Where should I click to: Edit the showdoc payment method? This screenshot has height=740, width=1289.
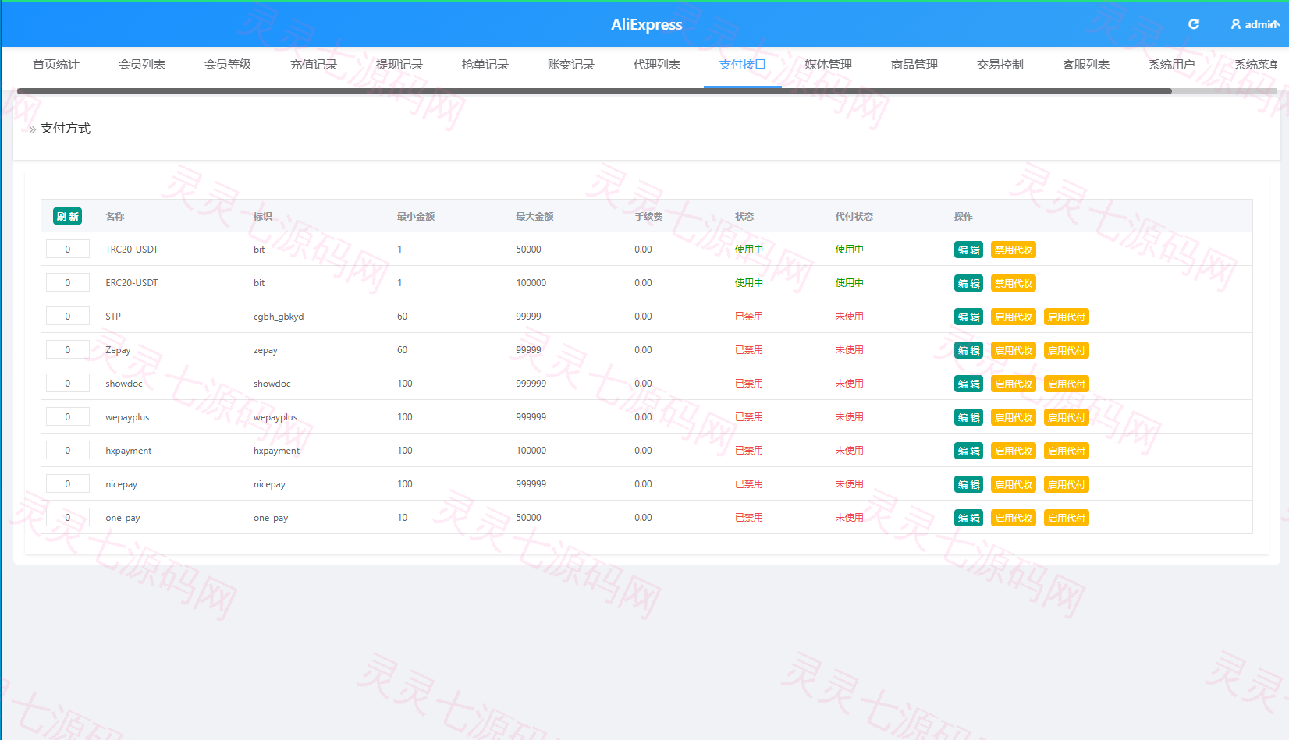pos(968,384)
